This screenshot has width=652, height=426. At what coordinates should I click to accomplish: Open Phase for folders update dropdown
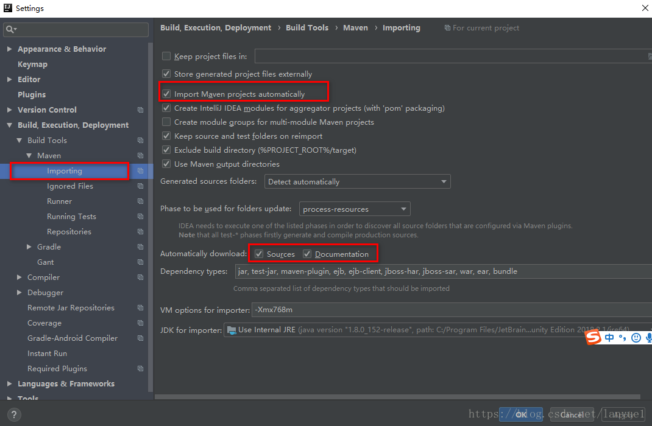point(355,209)
